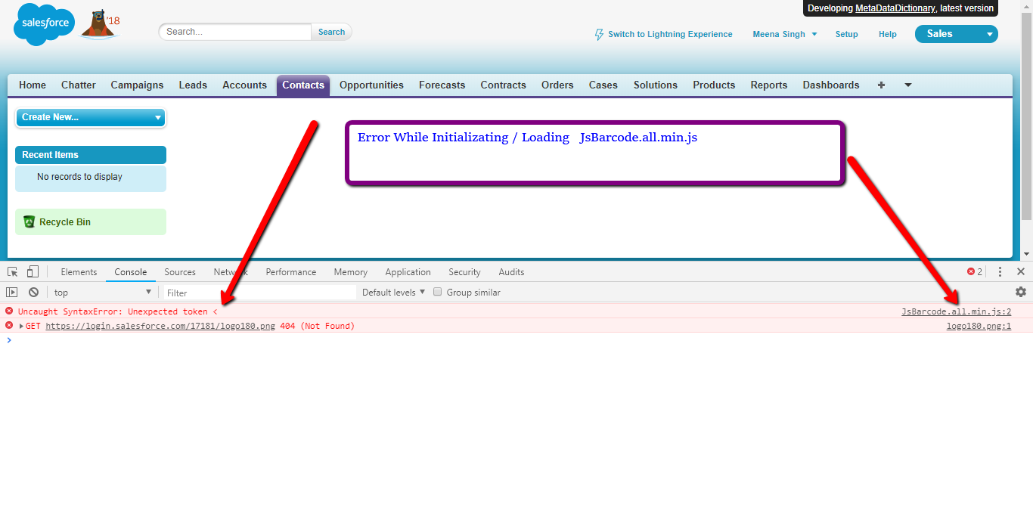Image resolution: width=1033 pixels, height=508 pixels.
Task: Click the 404 error red icon
Action: [x=9, y=325]
